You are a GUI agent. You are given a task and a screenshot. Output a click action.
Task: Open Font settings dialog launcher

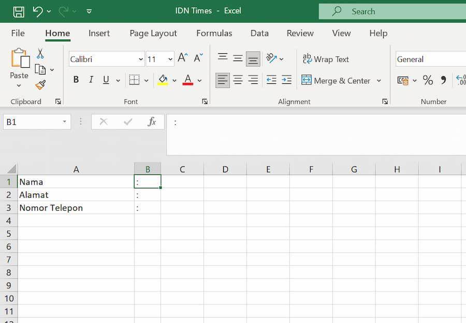(x=205, y=101)
